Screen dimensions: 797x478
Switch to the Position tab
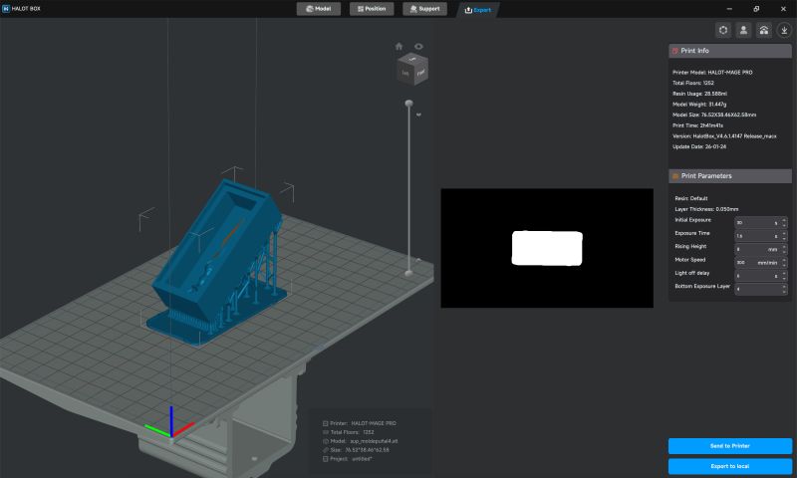click(372, 9)
